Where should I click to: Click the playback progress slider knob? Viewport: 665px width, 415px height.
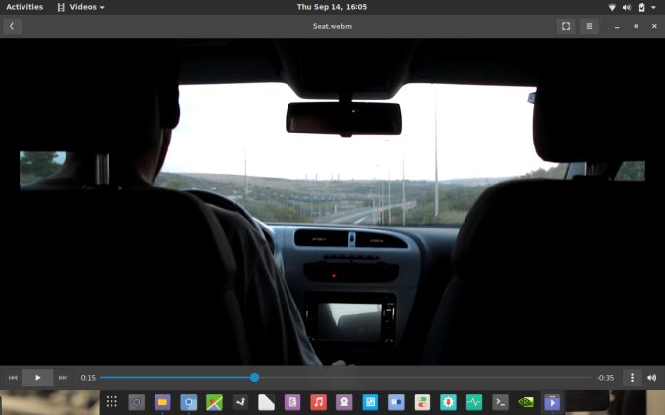[x=254, y=377]
